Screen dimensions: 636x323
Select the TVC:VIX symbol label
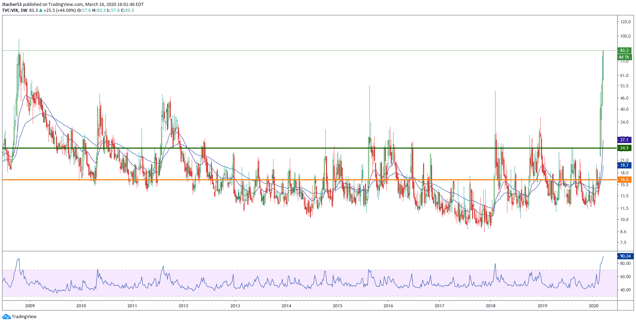tap(10, 10)
